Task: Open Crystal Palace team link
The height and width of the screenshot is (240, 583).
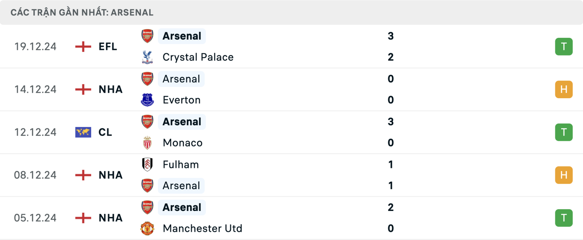Action: [198, 57]
